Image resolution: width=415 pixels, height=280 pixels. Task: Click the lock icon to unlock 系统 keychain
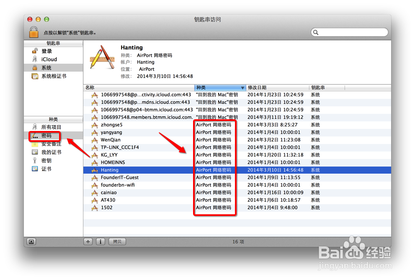[x=34, y=32]
